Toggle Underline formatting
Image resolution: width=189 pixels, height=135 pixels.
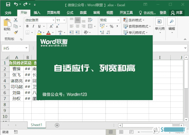coord(39,26)
